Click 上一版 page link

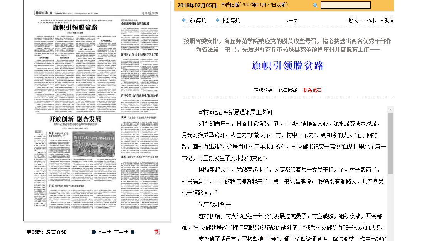click(104, 232)
